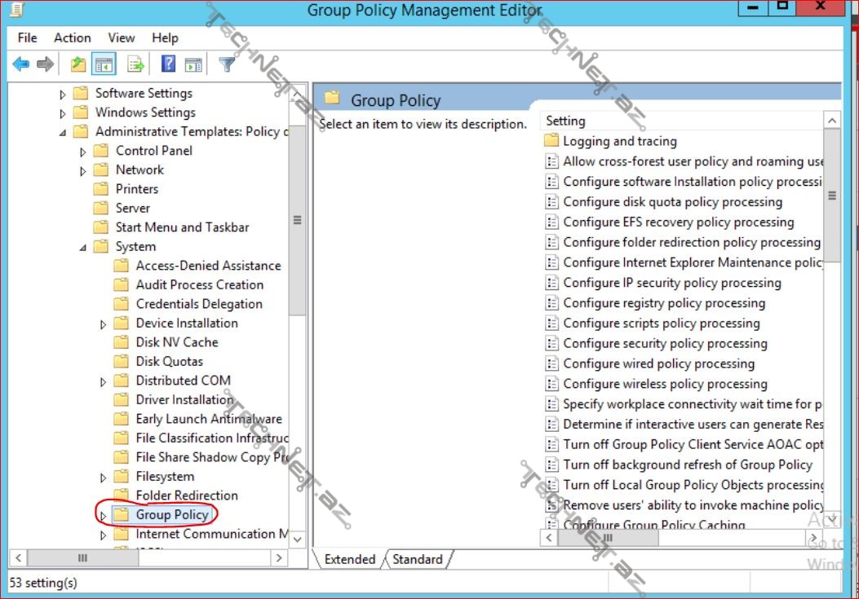Open the Action menu
The height and width of the screenshot is (599, 859).
coord(72,37)
